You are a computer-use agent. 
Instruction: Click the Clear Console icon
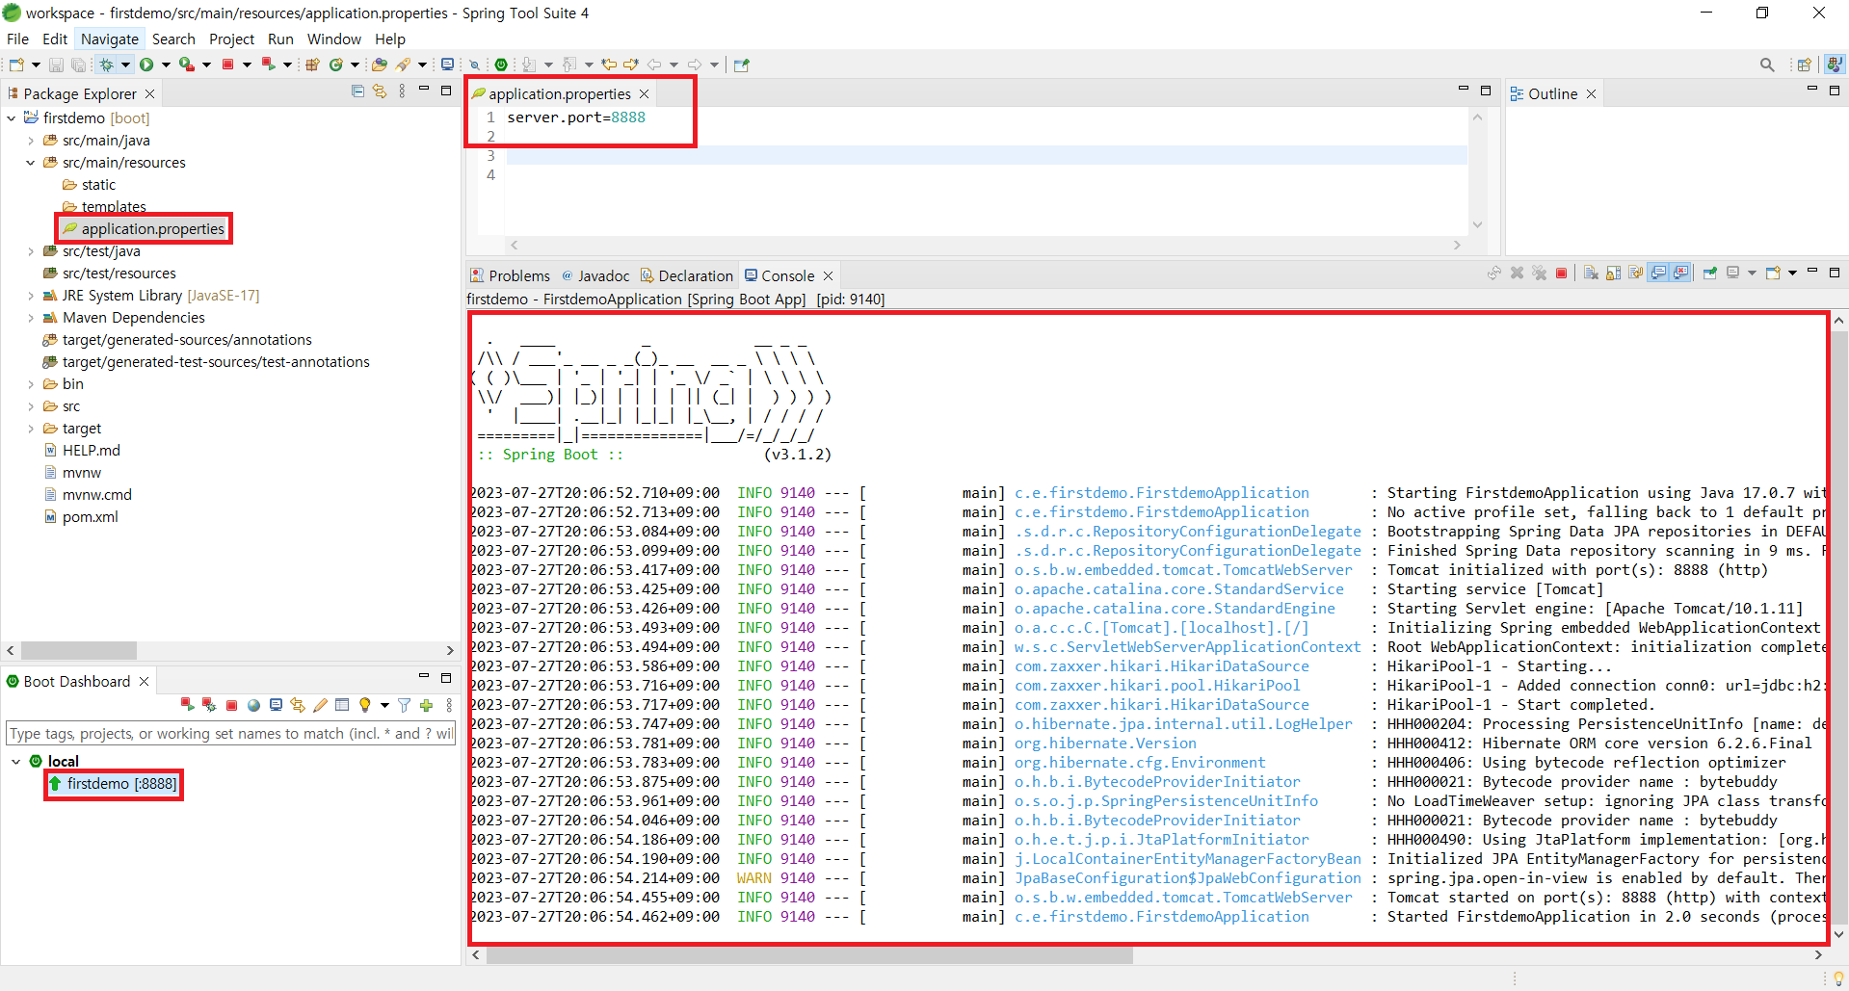1591,273
